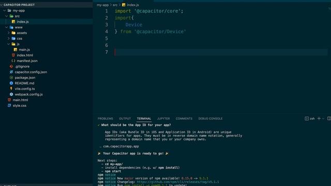Collapse the www folder chevron
Image resolution: width=331 pixels, height=186 pixels.
(7, 27)
